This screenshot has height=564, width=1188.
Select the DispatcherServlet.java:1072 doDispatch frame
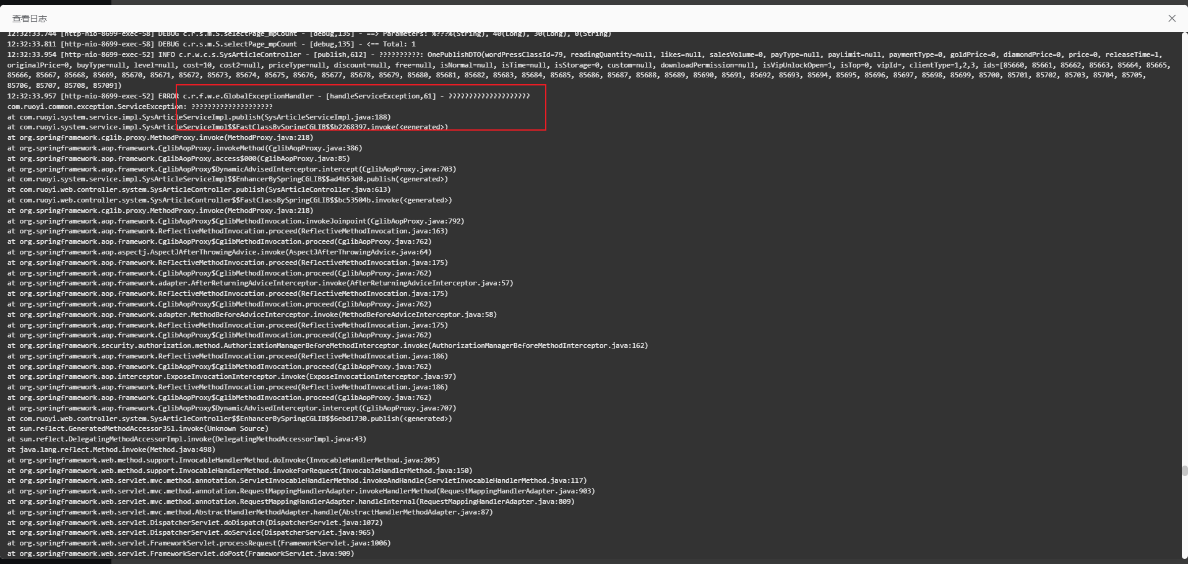(x=195, y=523)
